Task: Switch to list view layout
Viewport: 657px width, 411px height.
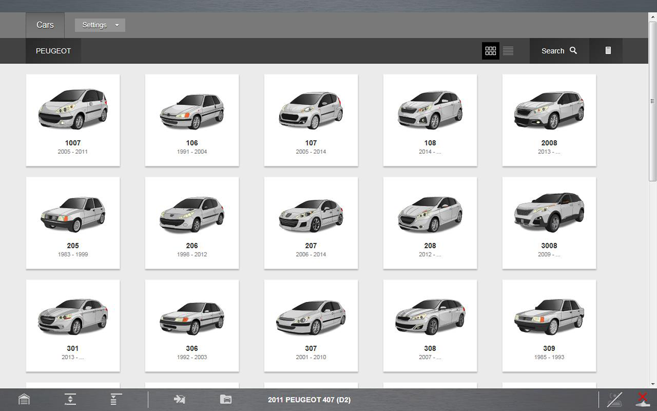Action: (508, 51)
